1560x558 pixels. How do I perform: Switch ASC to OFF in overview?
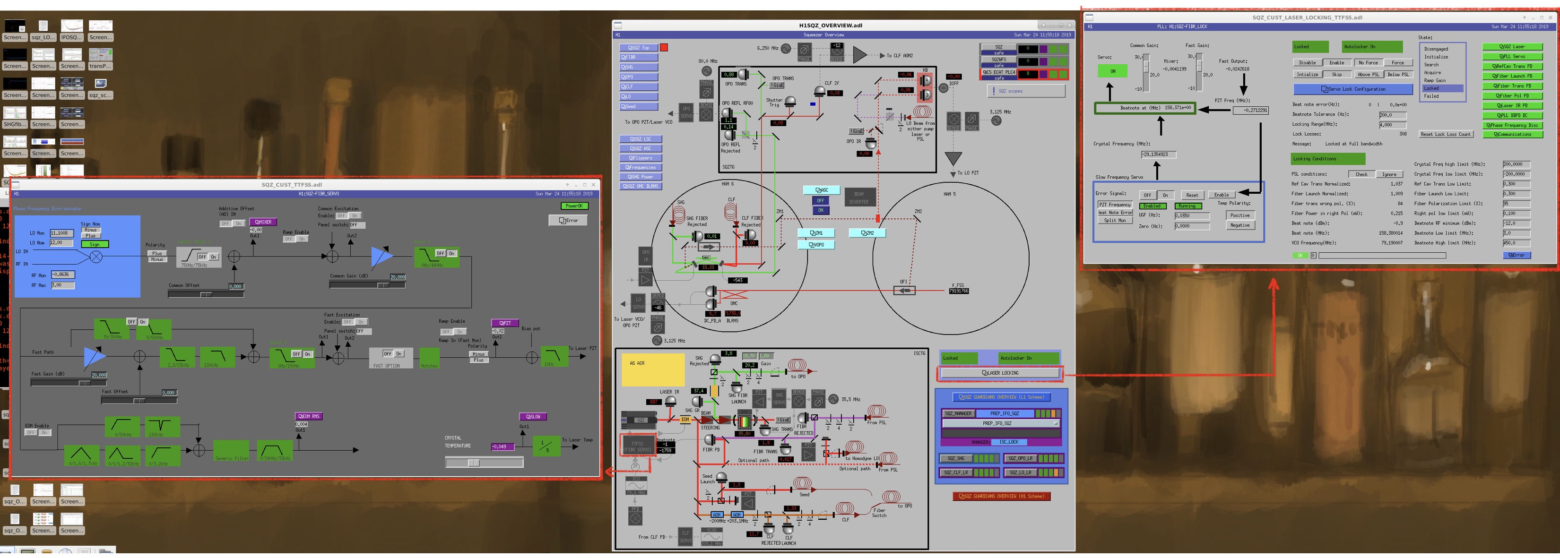click(820, 201)
